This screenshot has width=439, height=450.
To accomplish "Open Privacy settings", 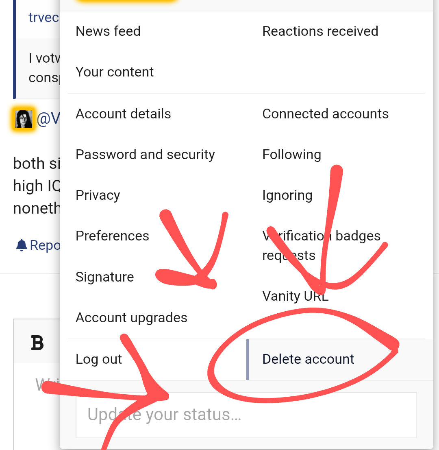I will (x=98, y=195).
